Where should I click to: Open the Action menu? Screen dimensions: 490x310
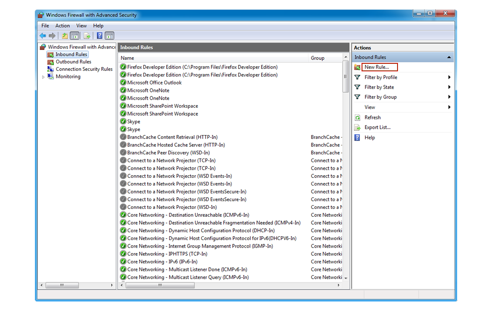point(63,26)
